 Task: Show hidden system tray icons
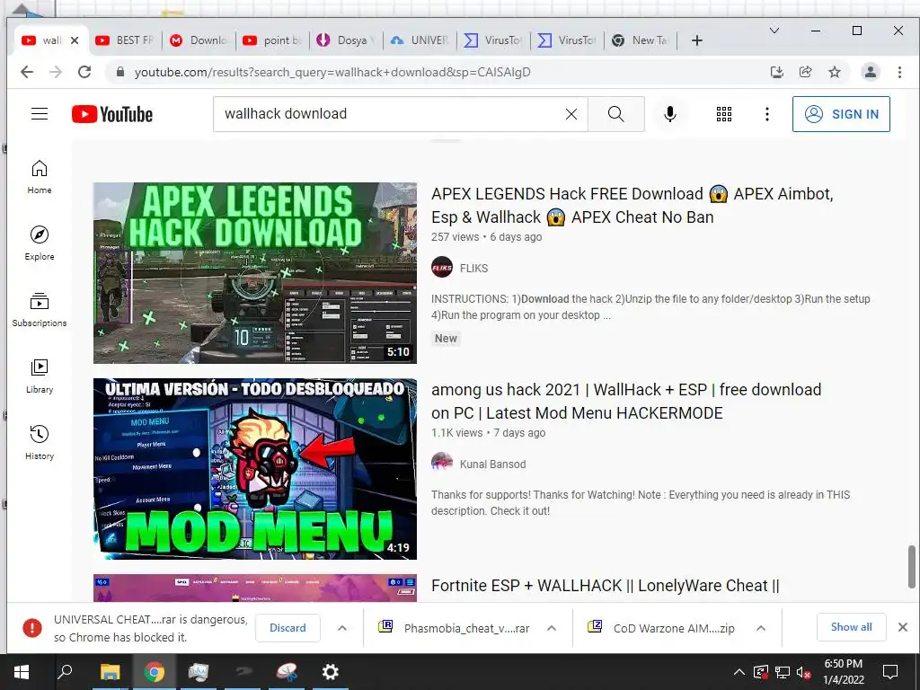point(739,672)
